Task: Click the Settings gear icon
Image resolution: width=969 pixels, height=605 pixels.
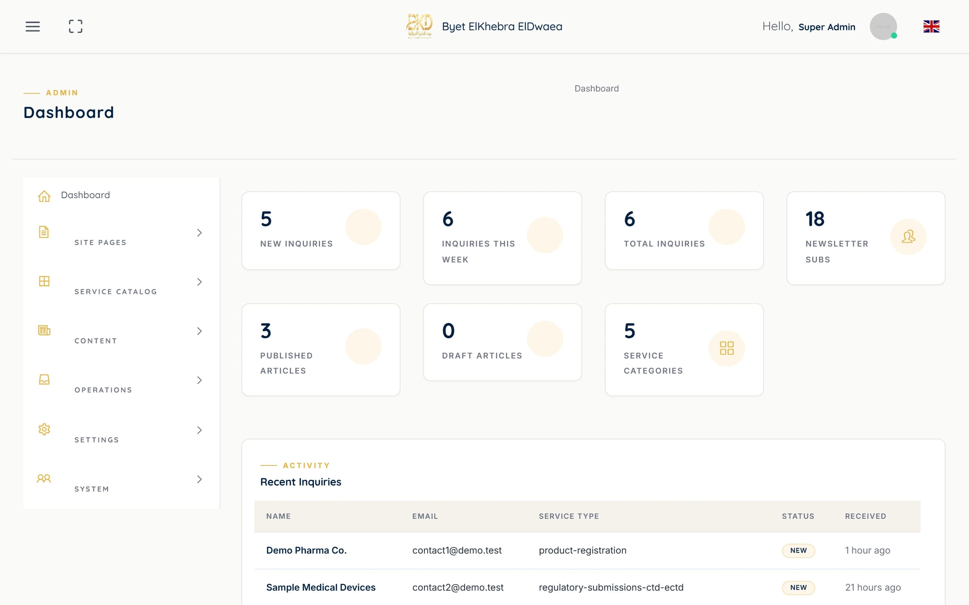Action: pos(44,429)
